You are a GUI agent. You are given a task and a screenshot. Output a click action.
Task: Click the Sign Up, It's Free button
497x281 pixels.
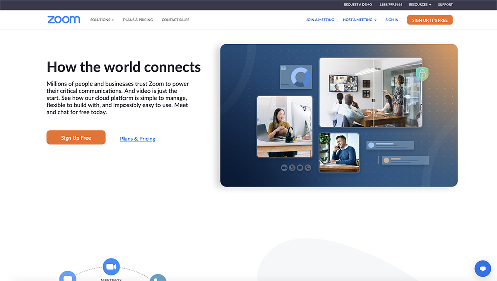(430, 20)
